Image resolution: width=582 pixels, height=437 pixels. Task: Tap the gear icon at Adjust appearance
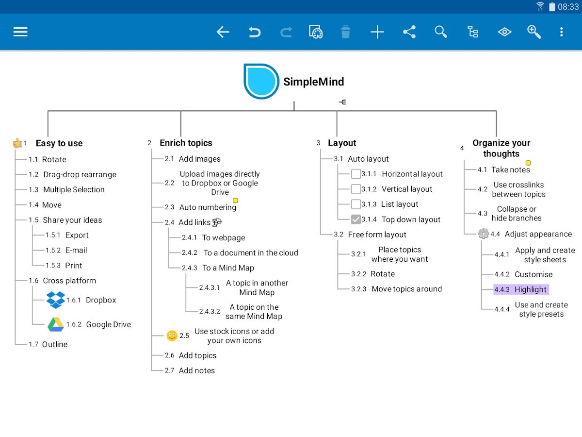(x=483, y=234)
